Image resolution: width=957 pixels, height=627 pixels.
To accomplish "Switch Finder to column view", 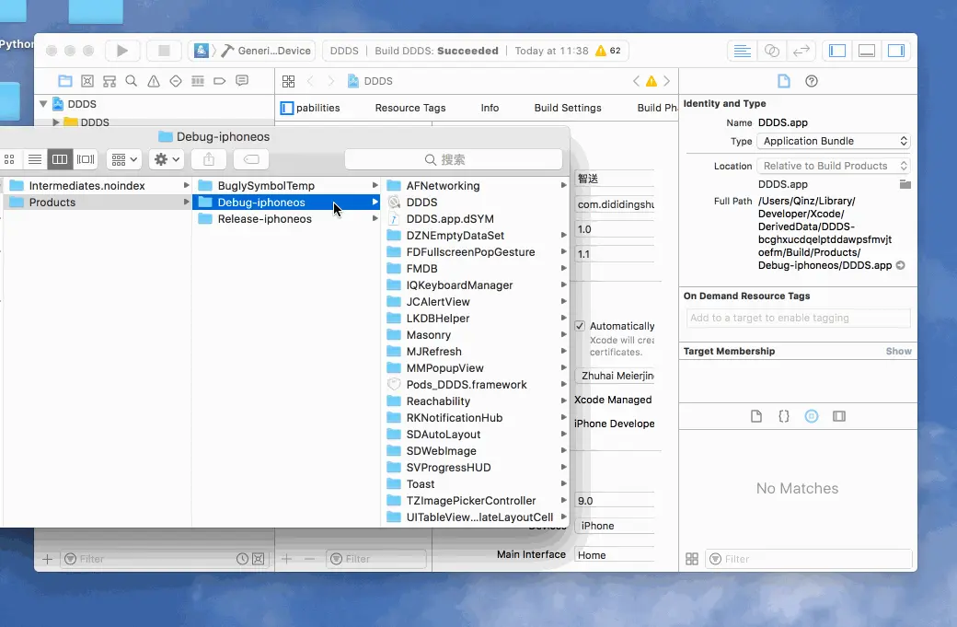I will (x=60, y=159).
